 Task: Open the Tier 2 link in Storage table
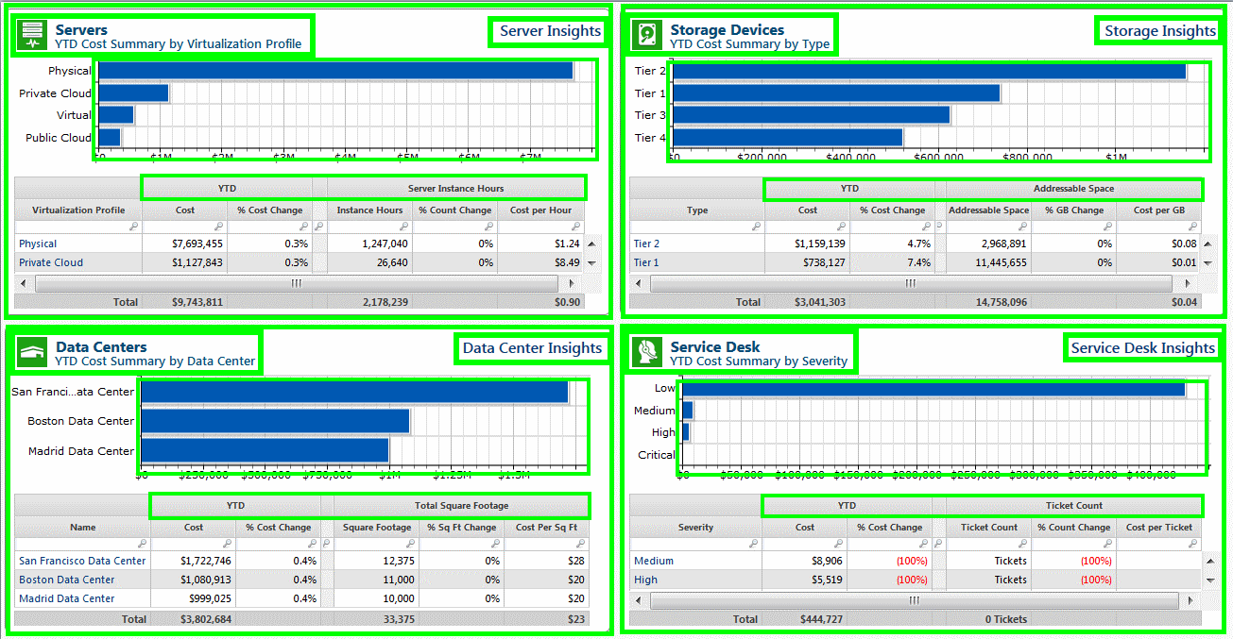pyautogui.click(x=646, y=244)
